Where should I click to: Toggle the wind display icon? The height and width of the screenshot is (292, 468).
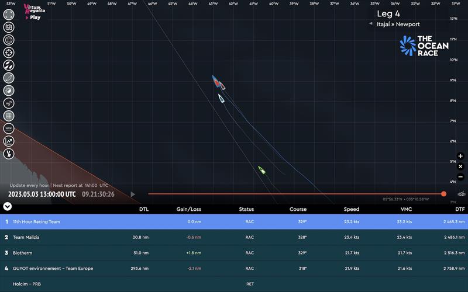9,103
